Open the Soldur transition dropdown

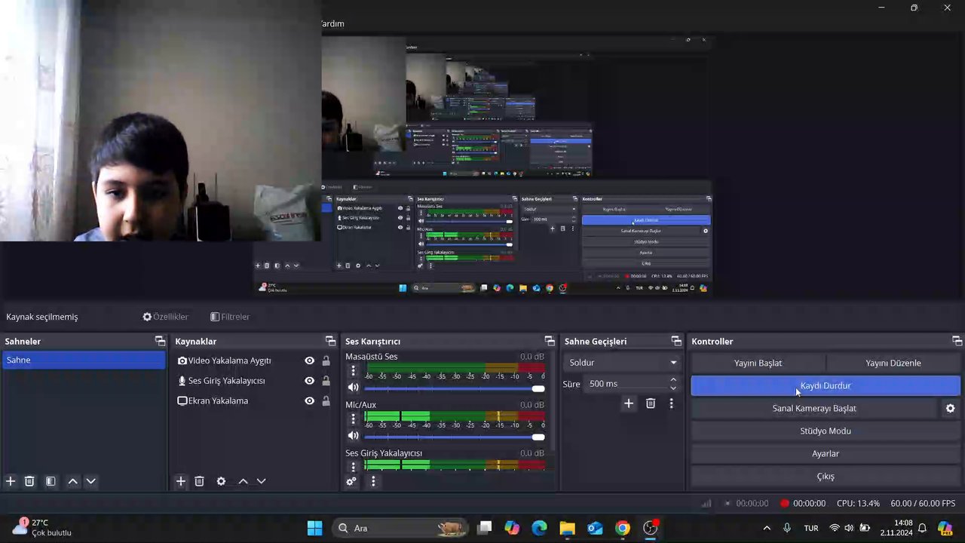tap(622, 363)
